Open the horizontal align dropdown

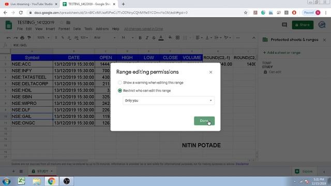coord(199,38)
